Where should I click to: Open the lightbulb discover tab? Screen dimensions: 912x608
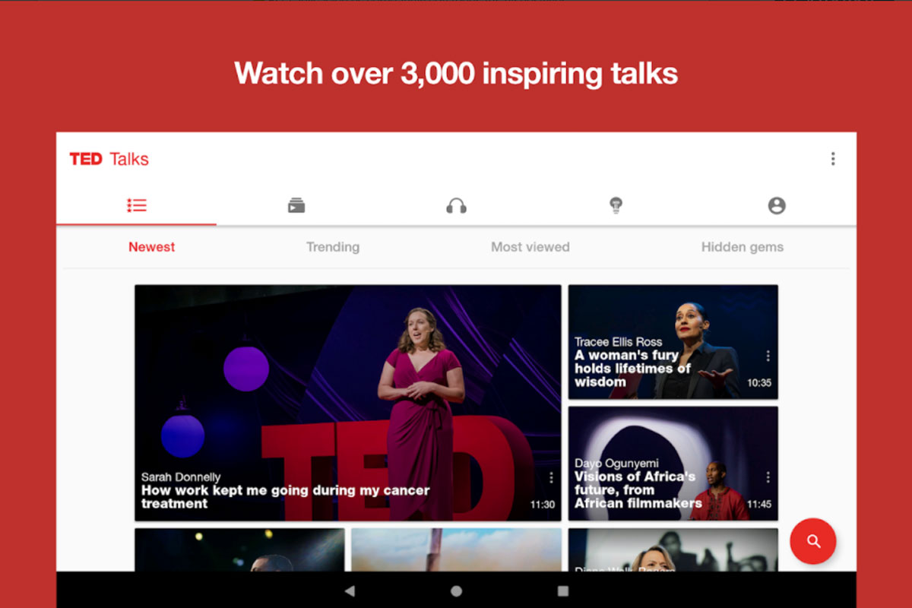click(x=616, y=205)
